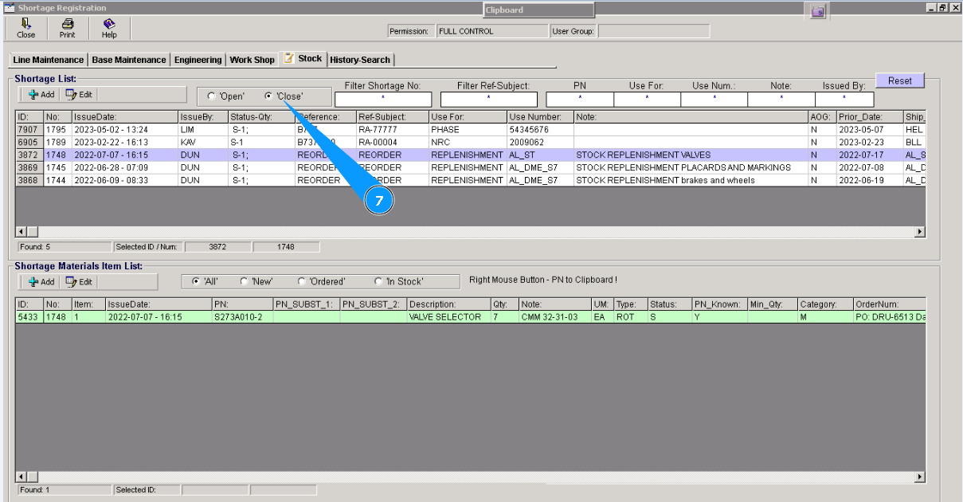This screenshot has width=963, height=502.
Task: Sort by IssueDate column header
Action: (x=123, y=117)
